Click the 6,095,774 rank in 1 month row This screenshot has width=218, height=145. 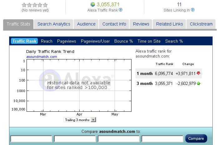pyautogui.click(x=164, y=73)
